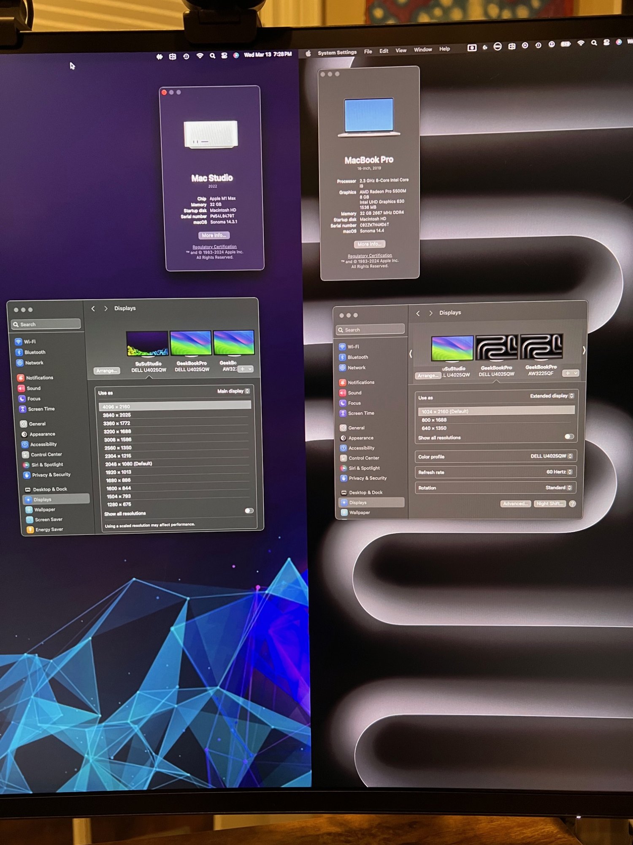
Task: Click More Info in the MacBook Pro window
Action: (x=369, y=244)
